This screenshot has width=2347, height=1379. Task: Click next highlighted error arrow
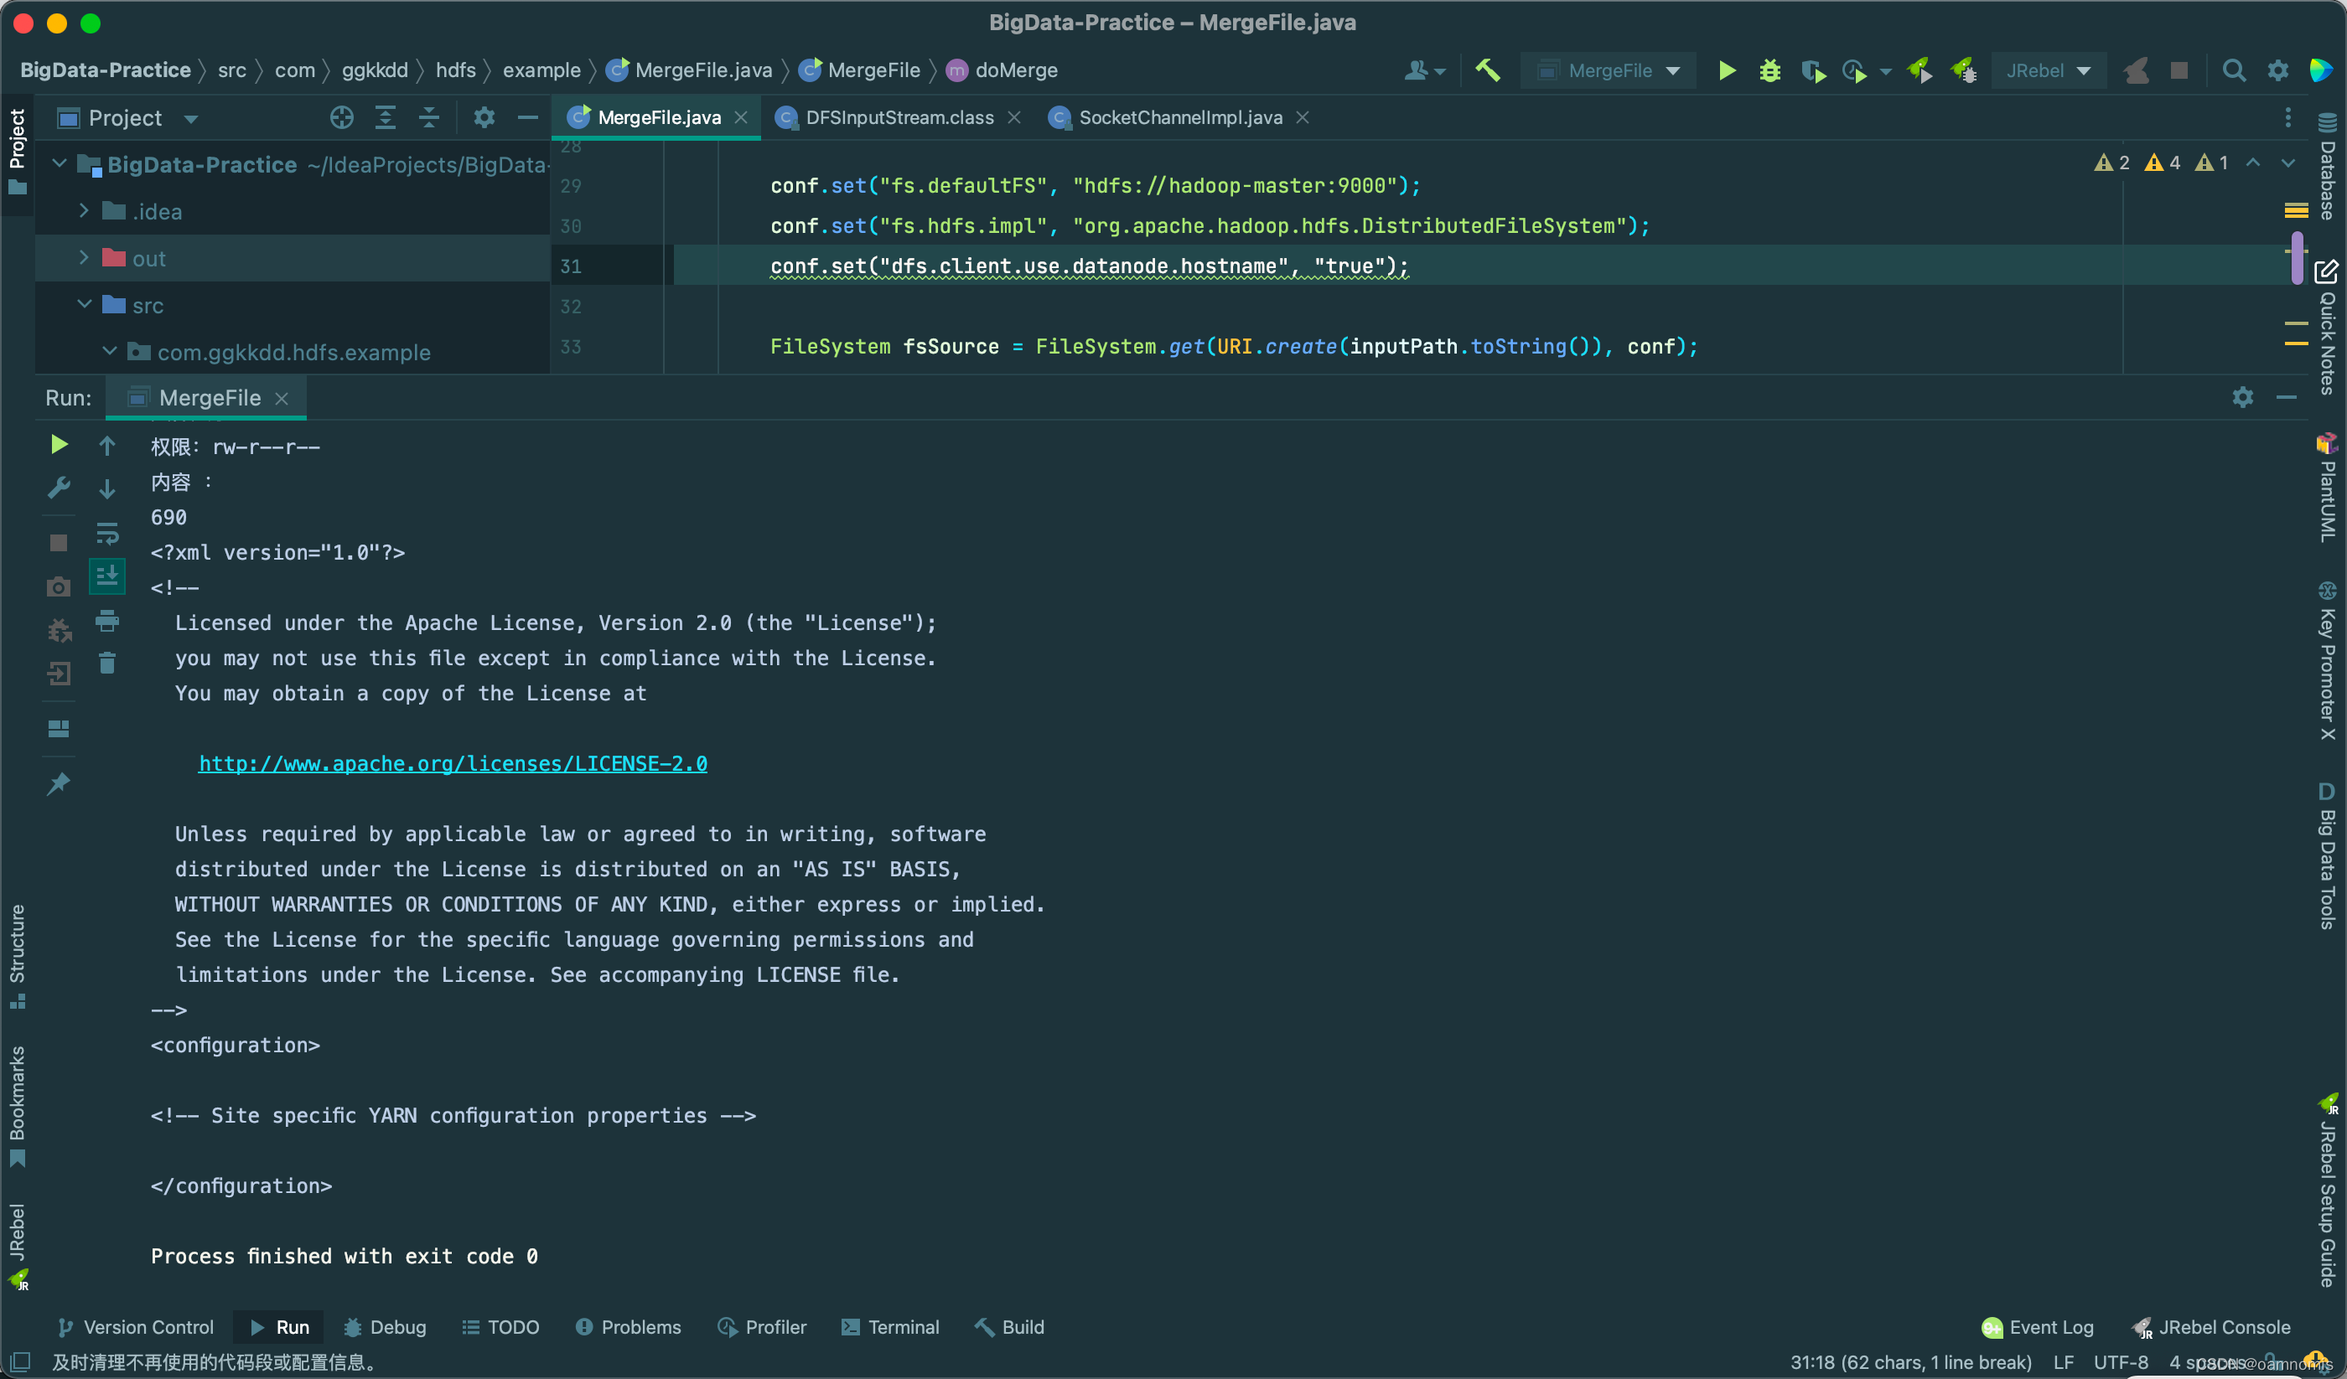(2287, 163)
